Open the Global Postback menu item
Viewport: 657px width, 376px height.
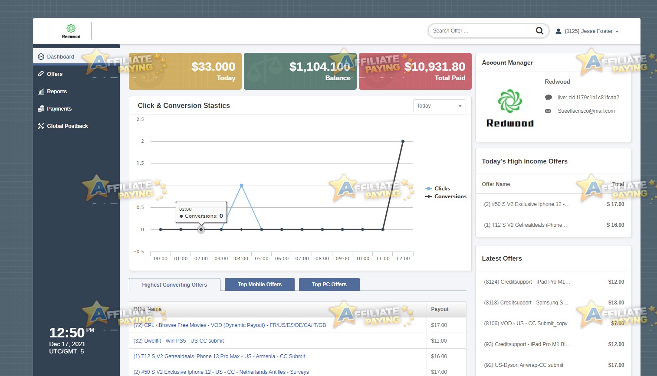76,126
